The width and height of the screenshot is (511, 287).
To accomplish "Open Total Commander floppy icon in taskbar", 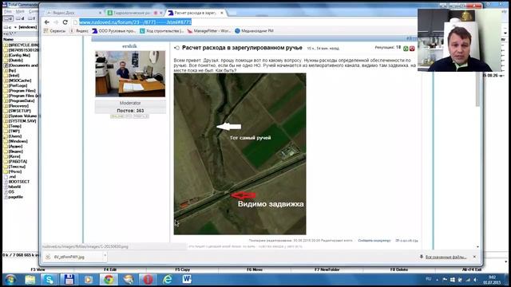I will coord(69,280).
